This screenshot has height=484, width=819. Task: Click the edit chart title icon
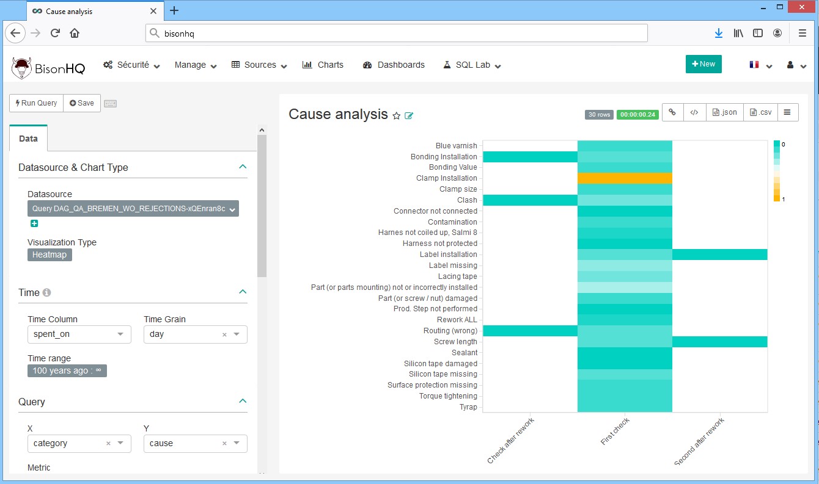409,115
